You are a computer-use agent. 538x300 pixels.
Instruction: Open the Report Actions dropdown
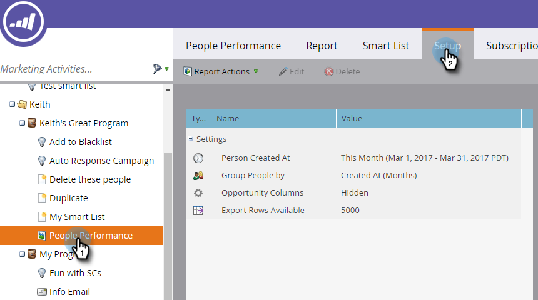(x=221, y=72)
